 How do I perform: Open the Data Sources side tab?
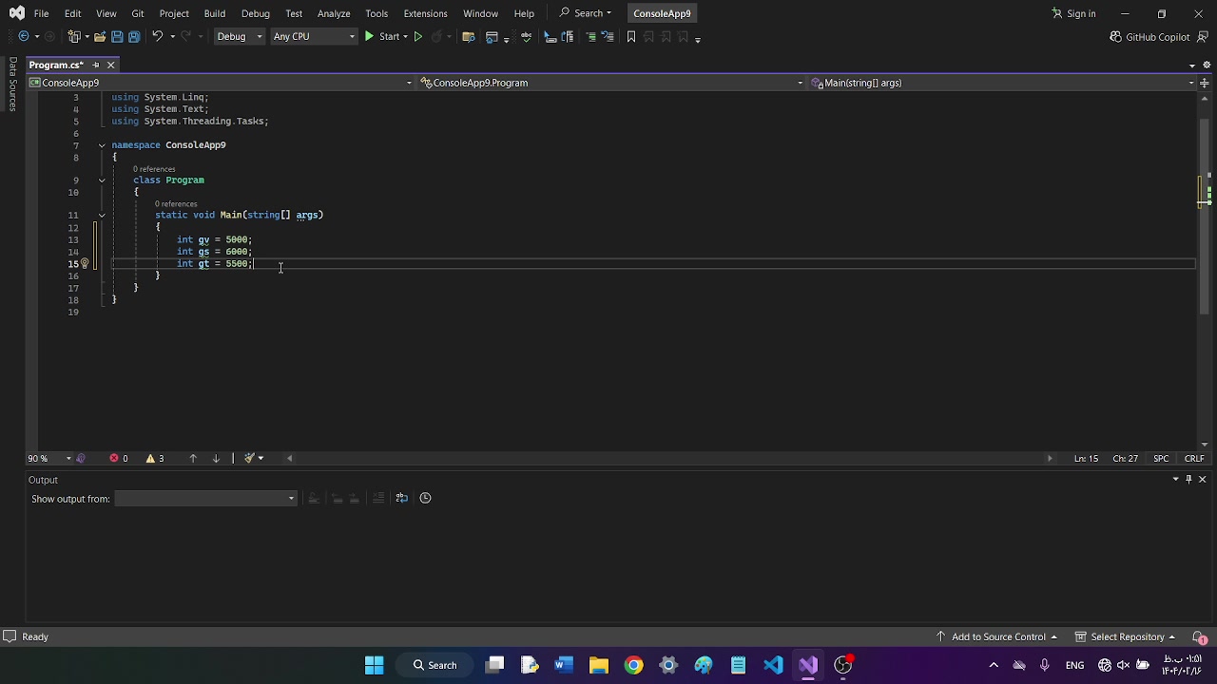coord(12,85)
